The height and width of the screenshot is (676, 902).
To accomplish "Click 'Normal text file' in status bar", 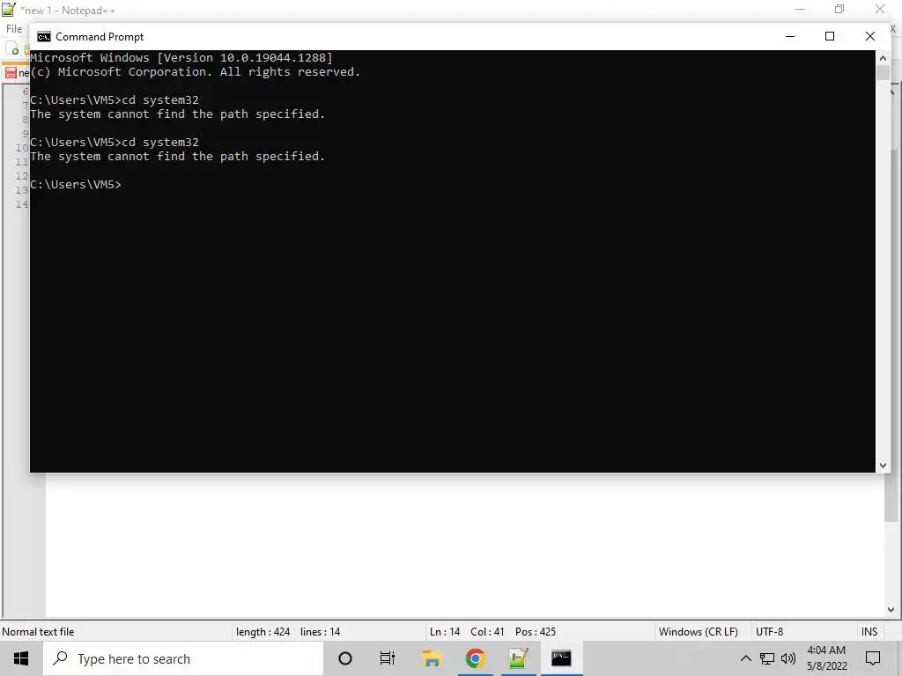I will 38,632.
